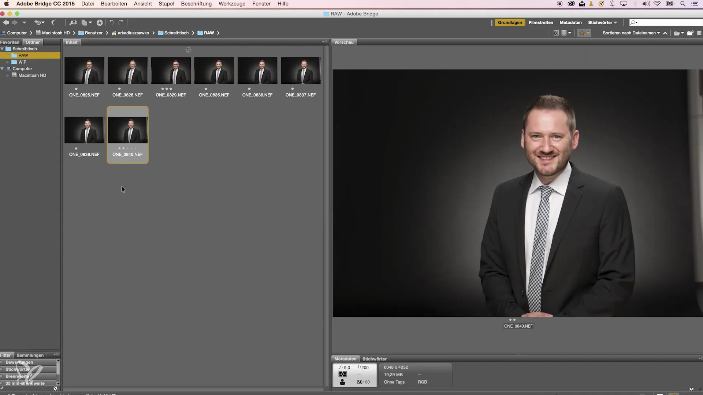Switch to the Sammlungen tab
Viewport: 703px width, 395px height.
point(30,355)
